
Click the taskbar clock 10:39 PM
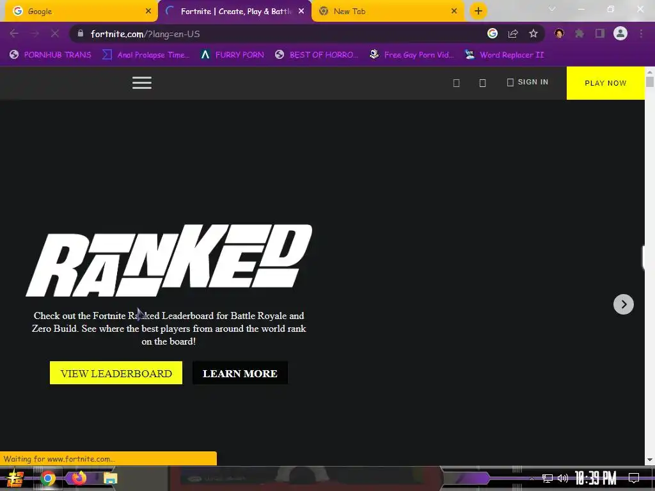coord(596,478)
